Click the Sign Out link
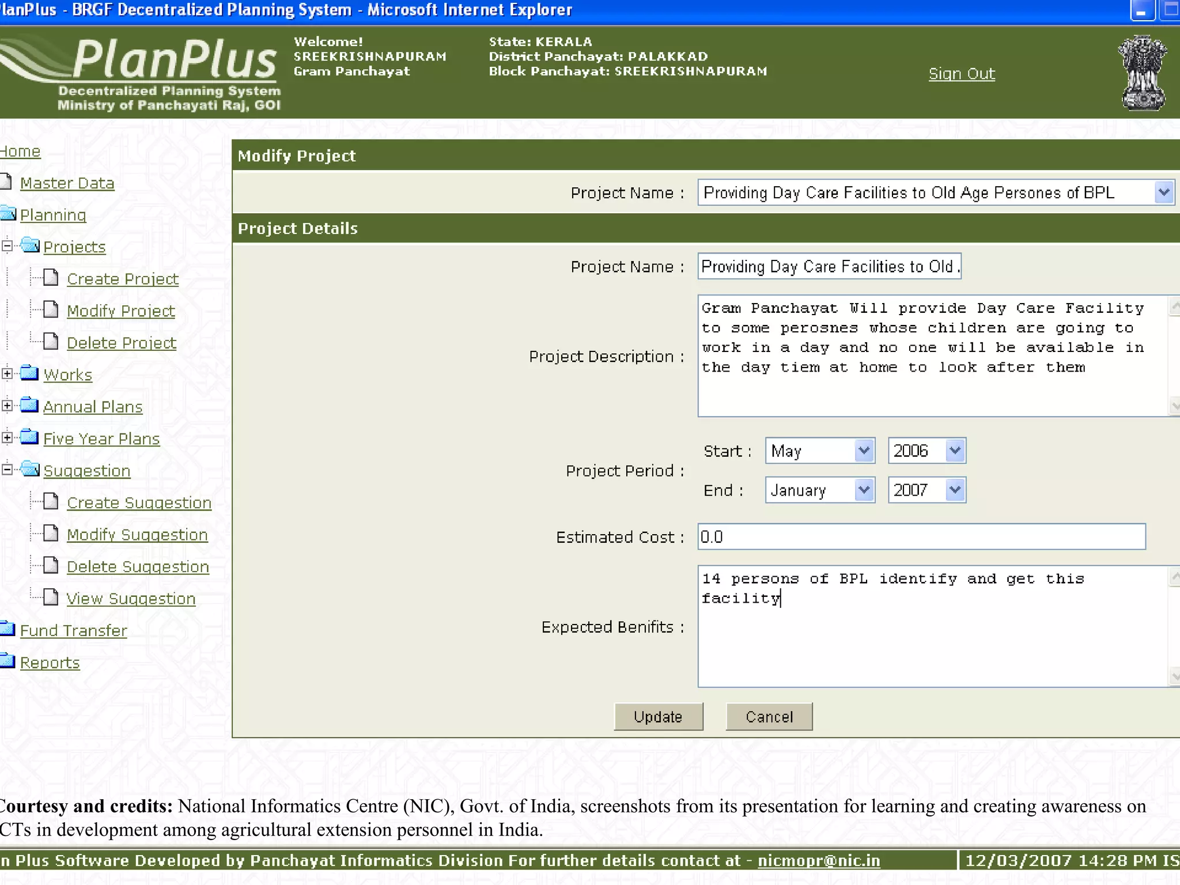The image size is (1180, 885). (x=961, y=74)
